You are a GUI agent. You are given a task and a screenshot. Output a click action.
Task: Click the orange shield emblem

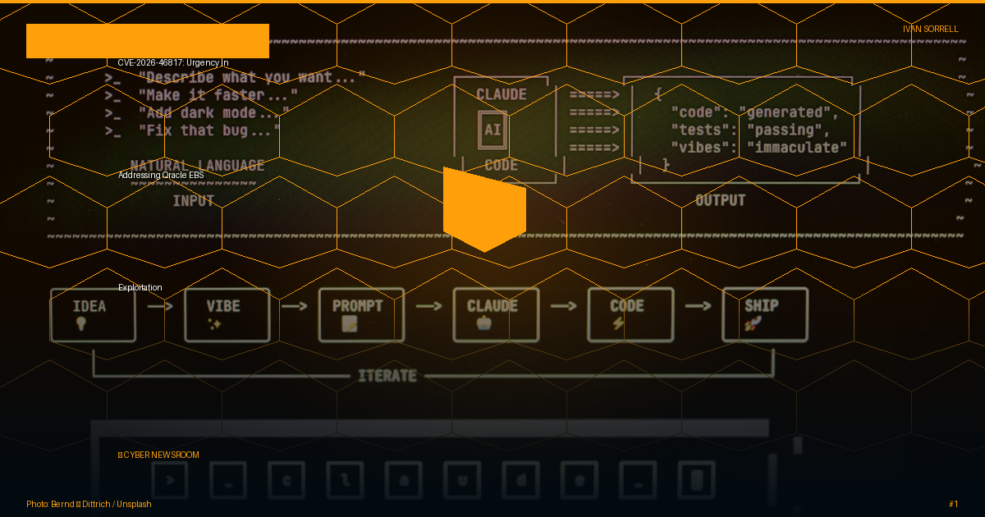[484, 209]
